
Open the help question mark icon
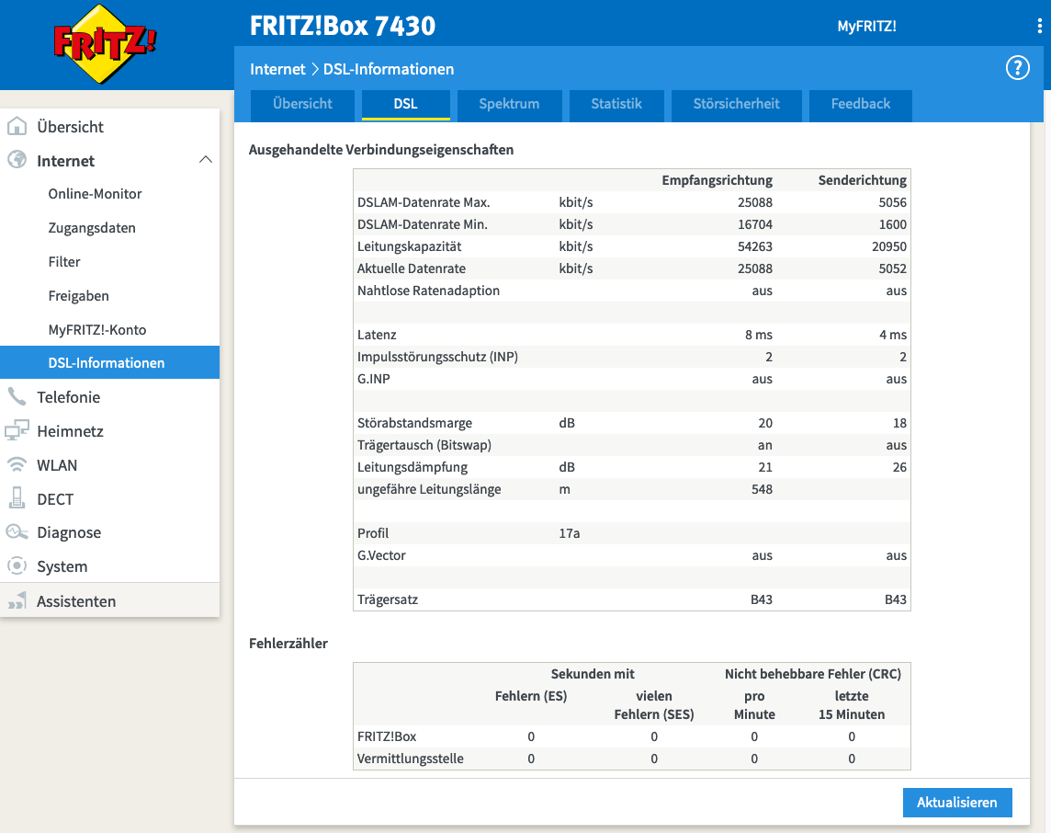[x=1018, y=68]
